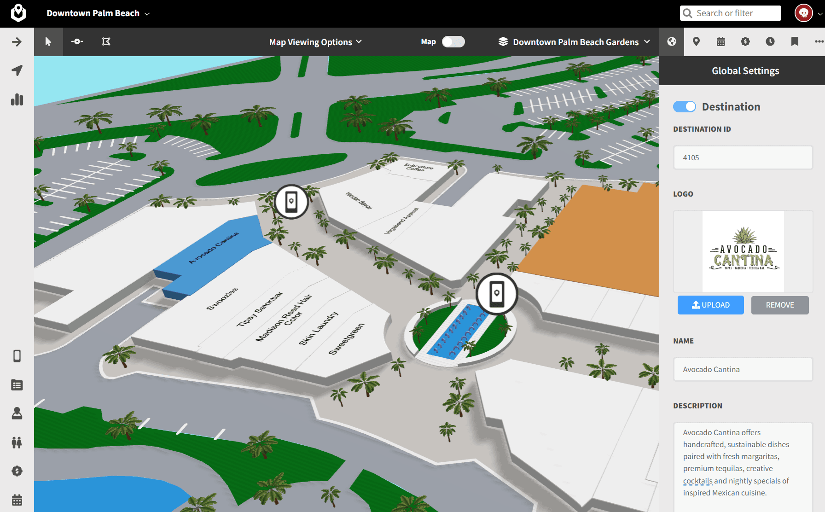Select the kiosk marker near the fountain
The width and height of the screenshot is (825, 512).
[x=497, y=294]
